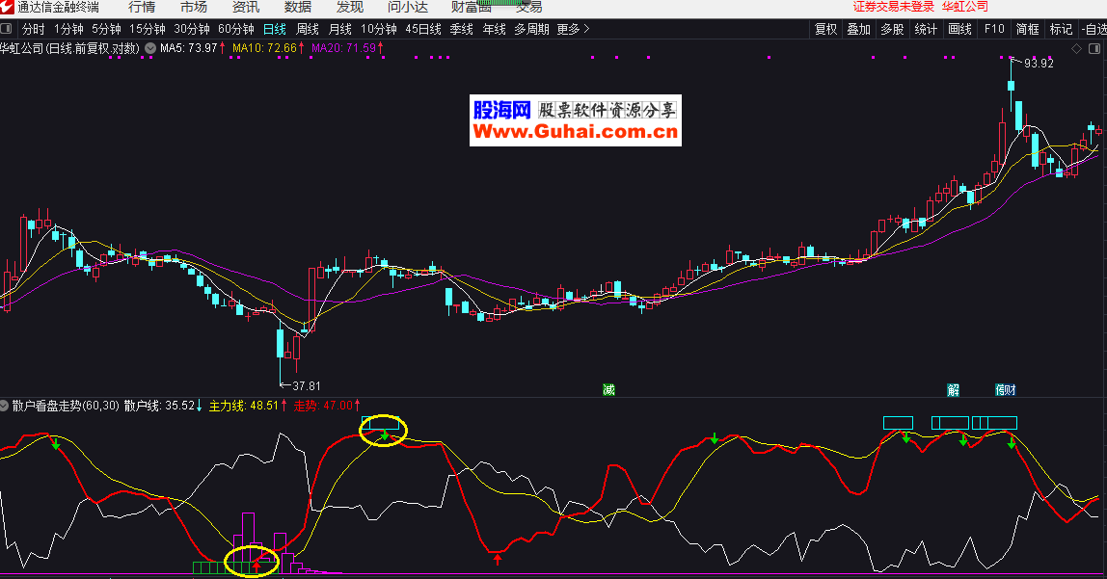1107x579 pixels.
Task: Open the 行情 menu
Action: tap(142, 7)
